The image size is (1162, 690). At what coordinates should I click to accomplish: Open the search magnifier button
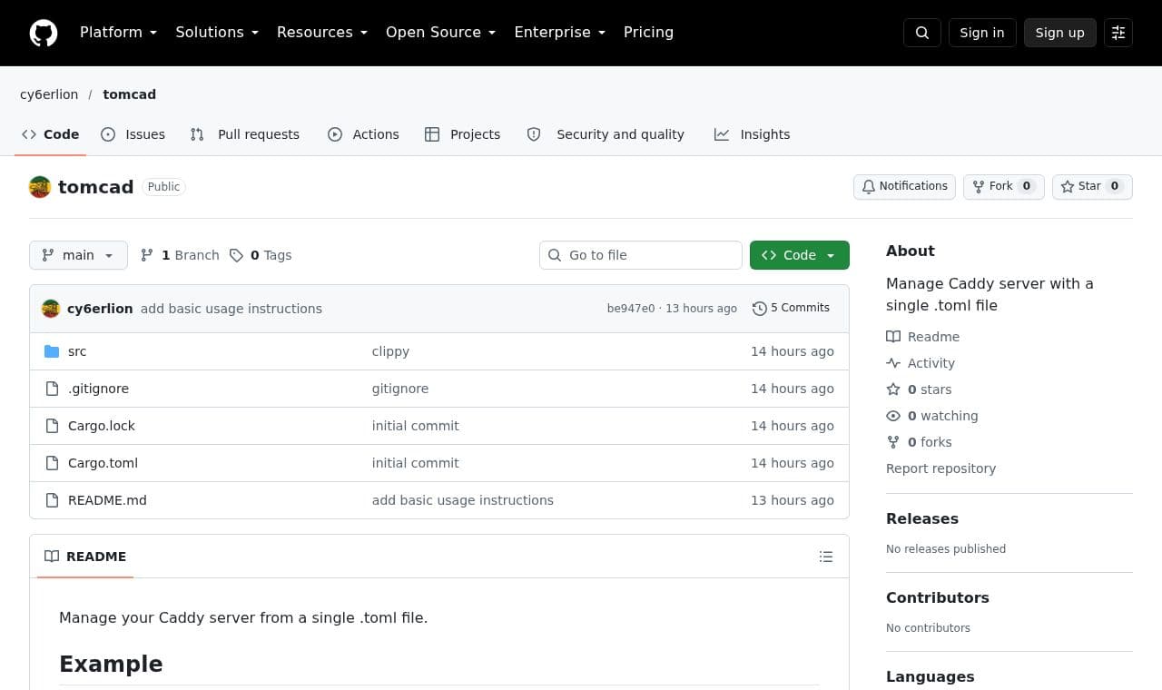point(922,33)
